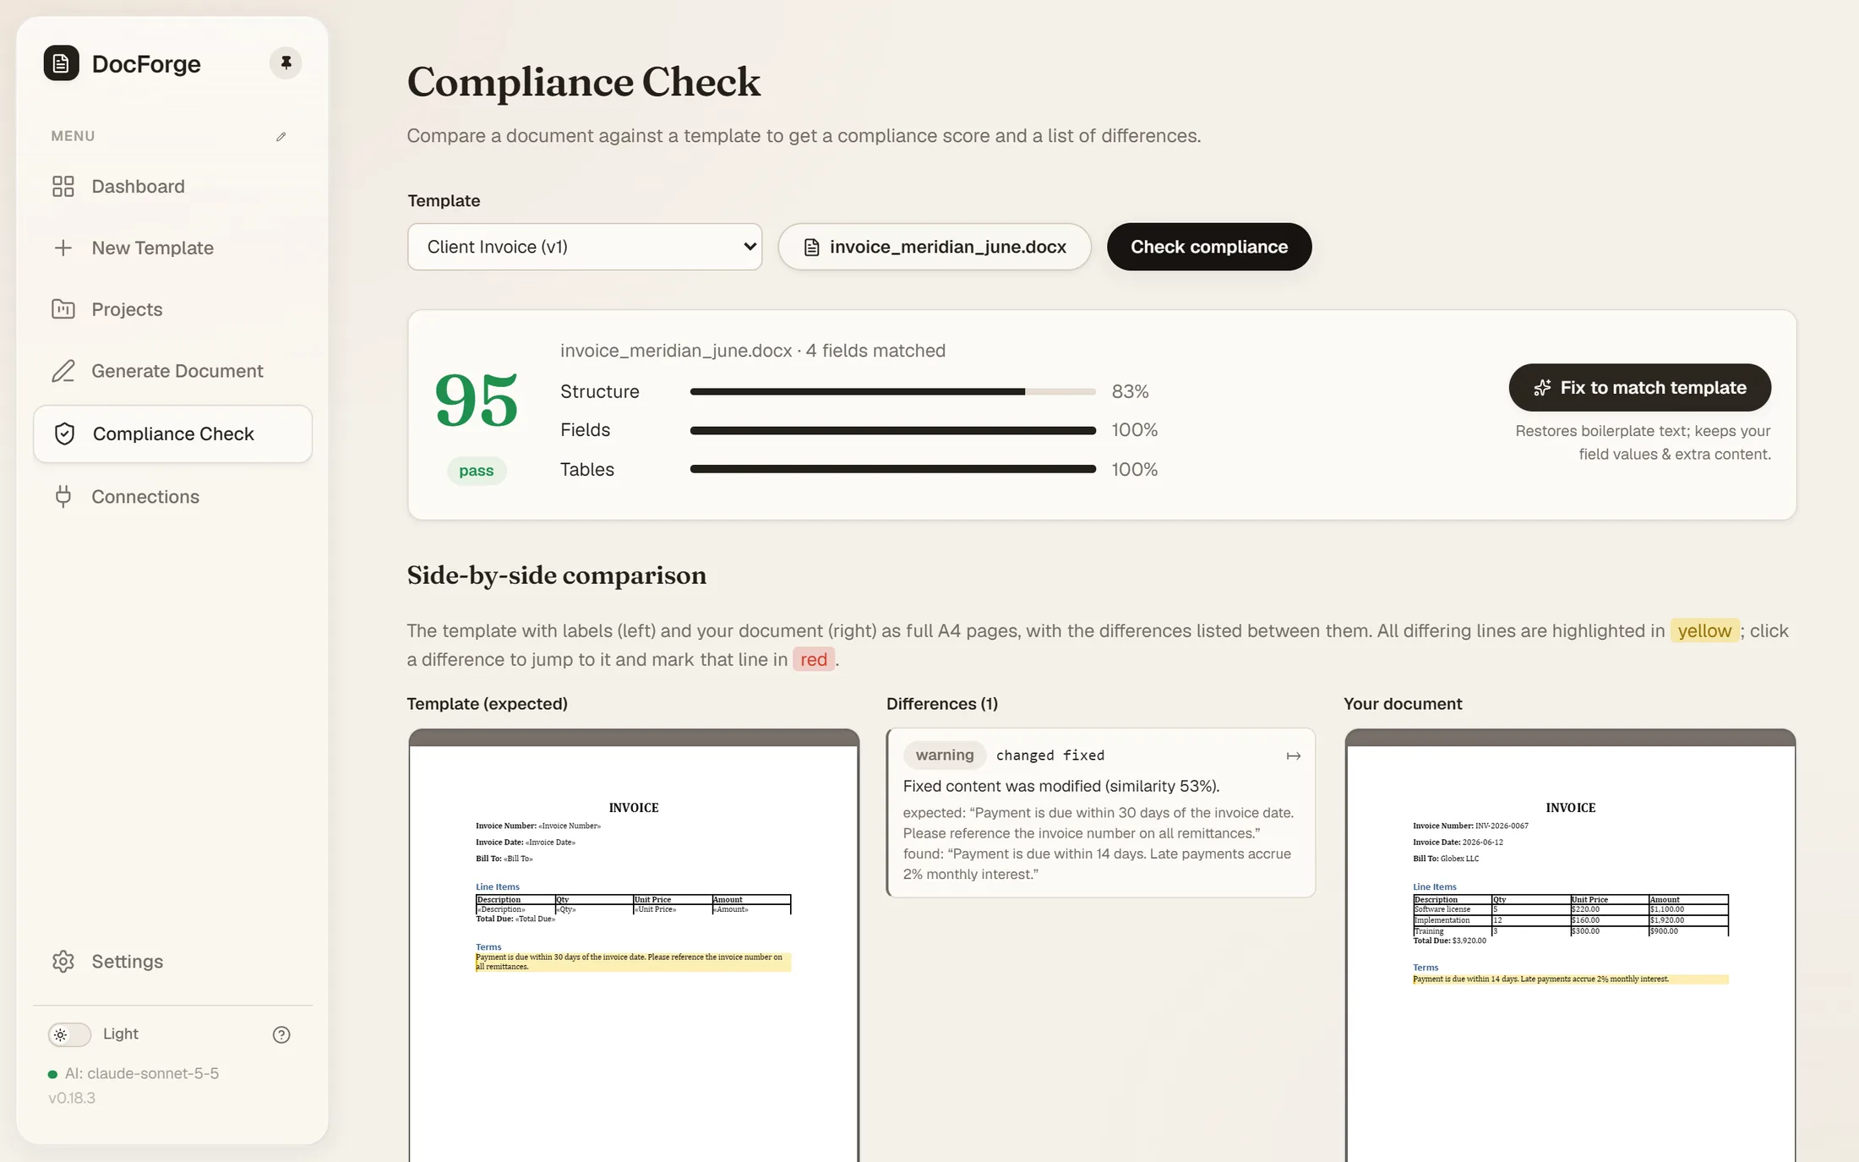This screenshot has height=1162, width=1859.
Task: Click the 95 compliance score
Action: [476, 400]
